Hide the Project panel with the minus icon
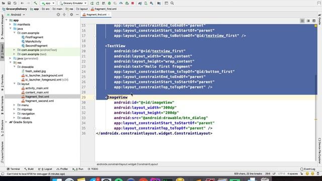The image size is (322, 181). 77,15
